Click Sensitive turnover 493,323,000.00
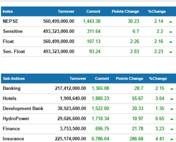 (x=59, y=31)
